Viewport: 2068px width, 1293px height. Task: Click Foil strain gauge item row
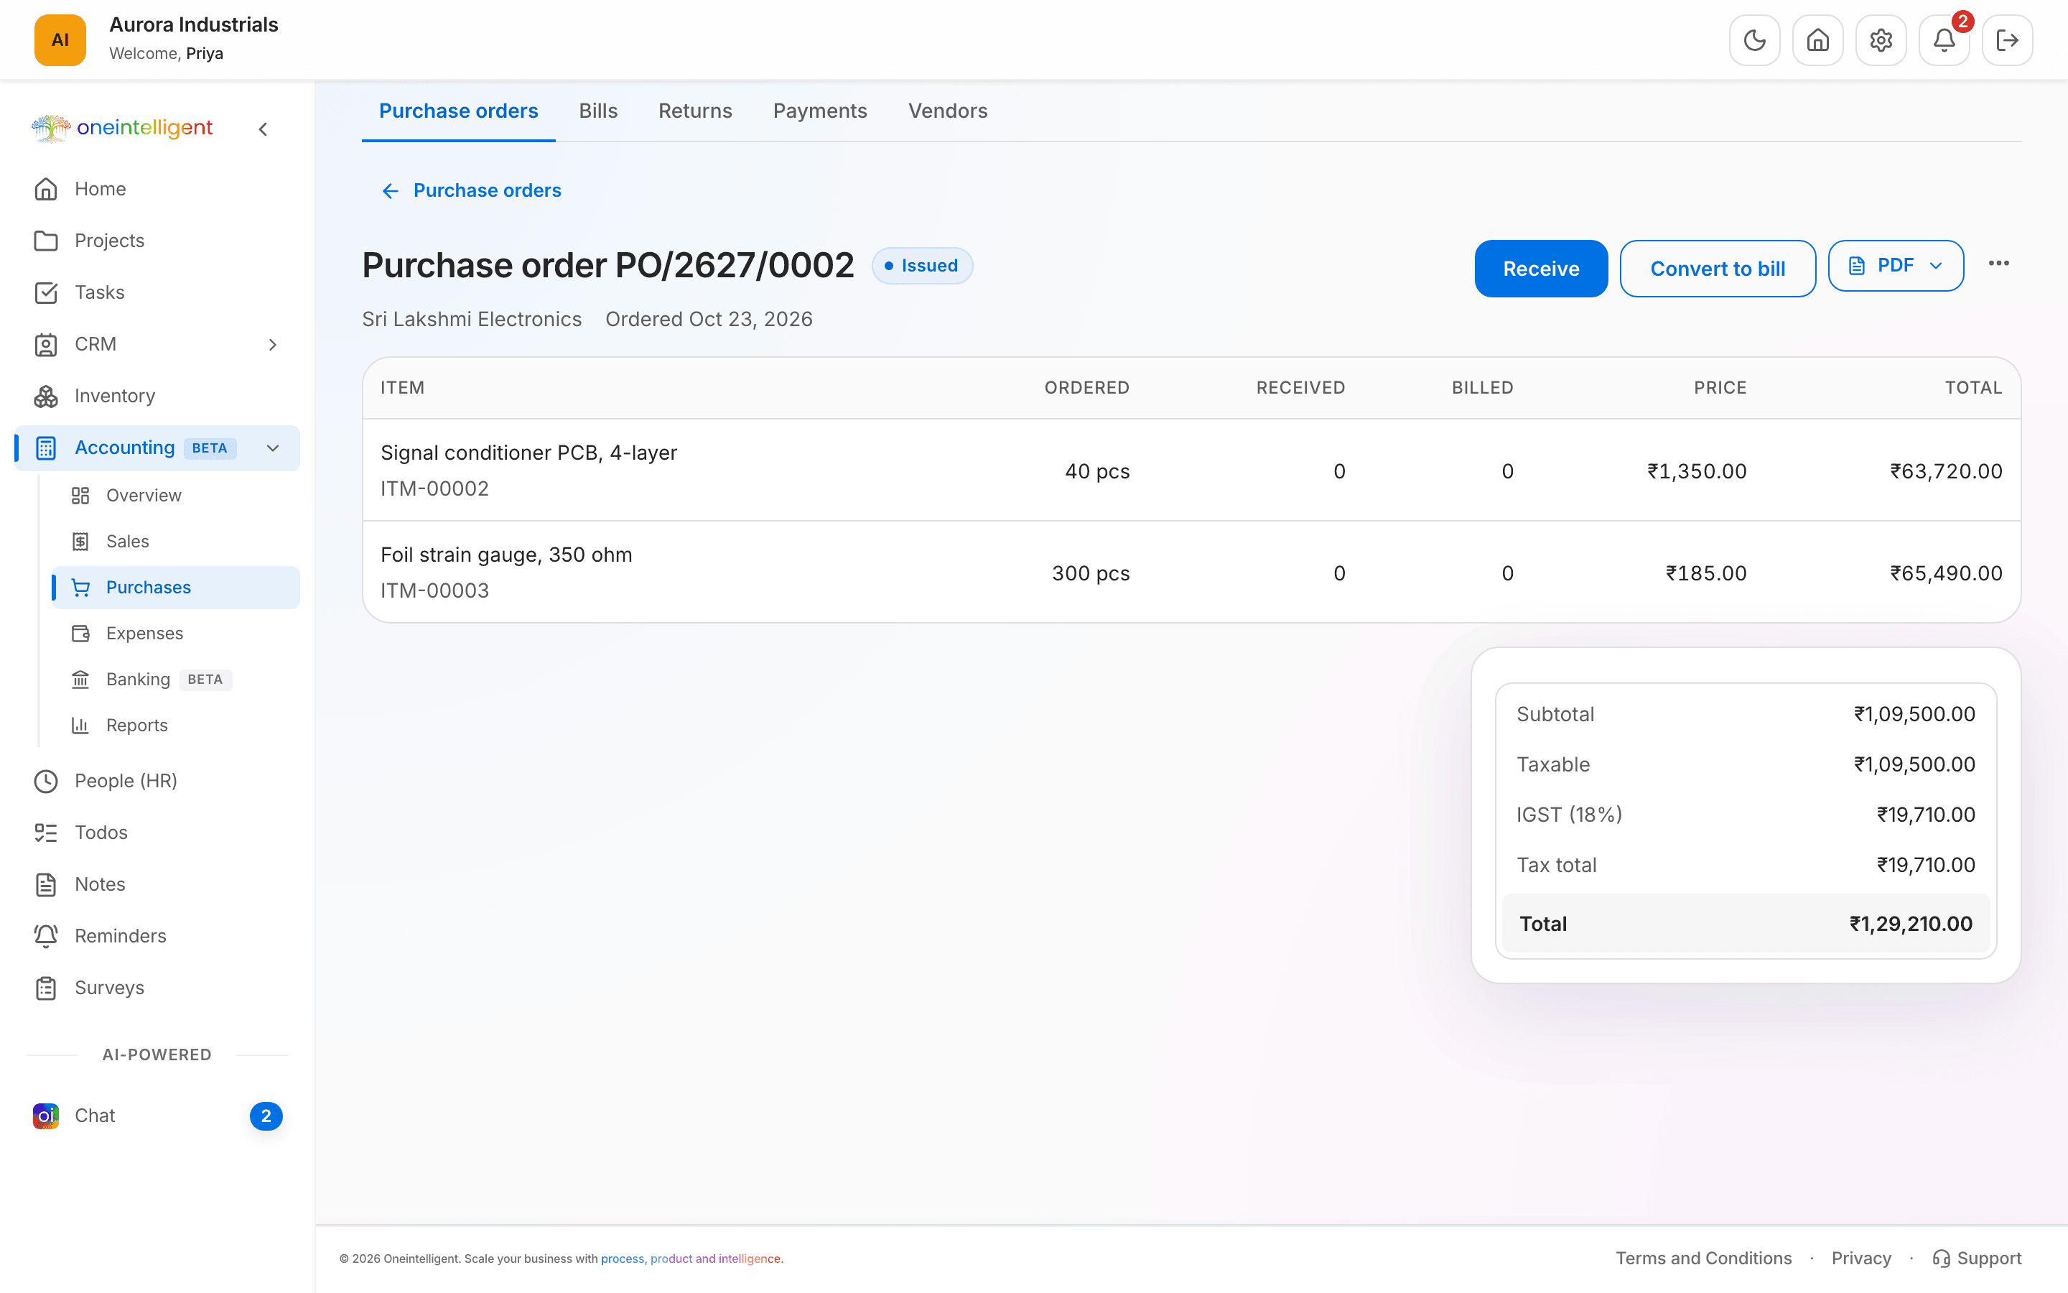tap(1191, 572)
